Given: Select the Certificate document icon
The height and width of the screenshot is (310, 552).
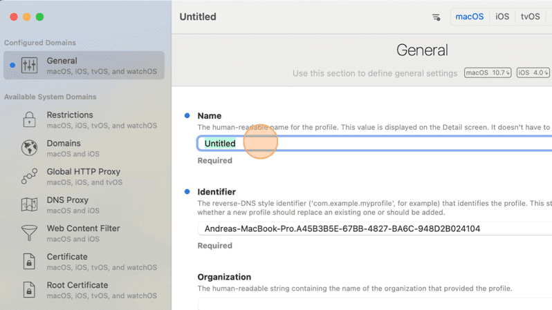Looking at the screenshot, I should pyautogui.click(x=29, y=262).
